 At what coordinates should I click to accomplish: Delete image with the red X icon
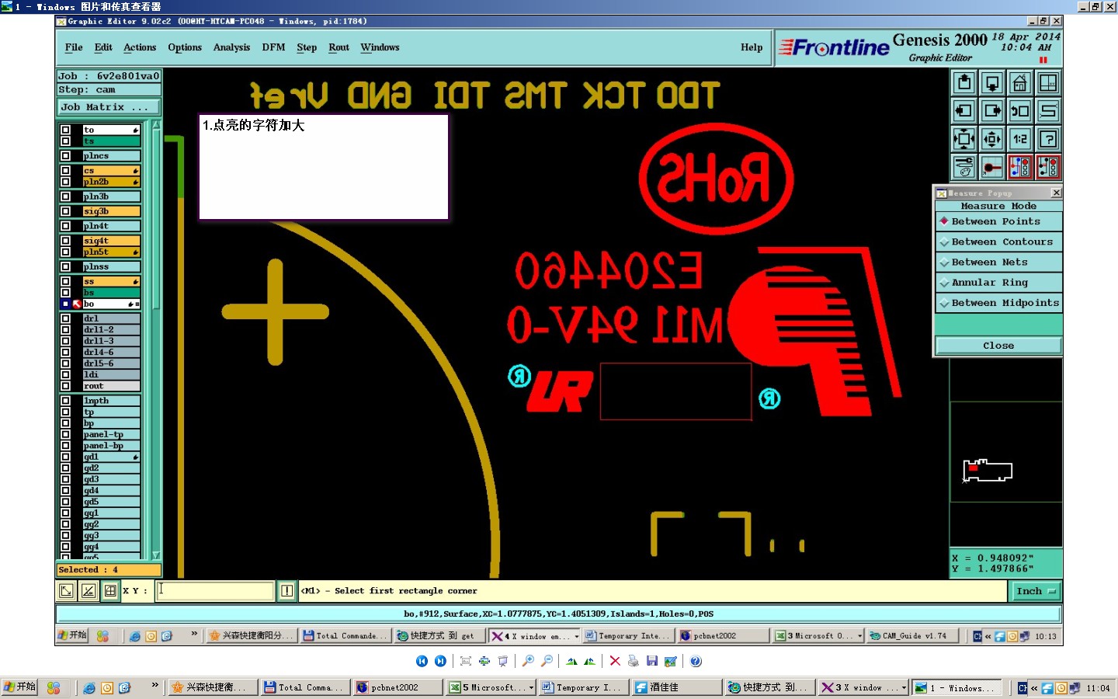pos(615,661)
